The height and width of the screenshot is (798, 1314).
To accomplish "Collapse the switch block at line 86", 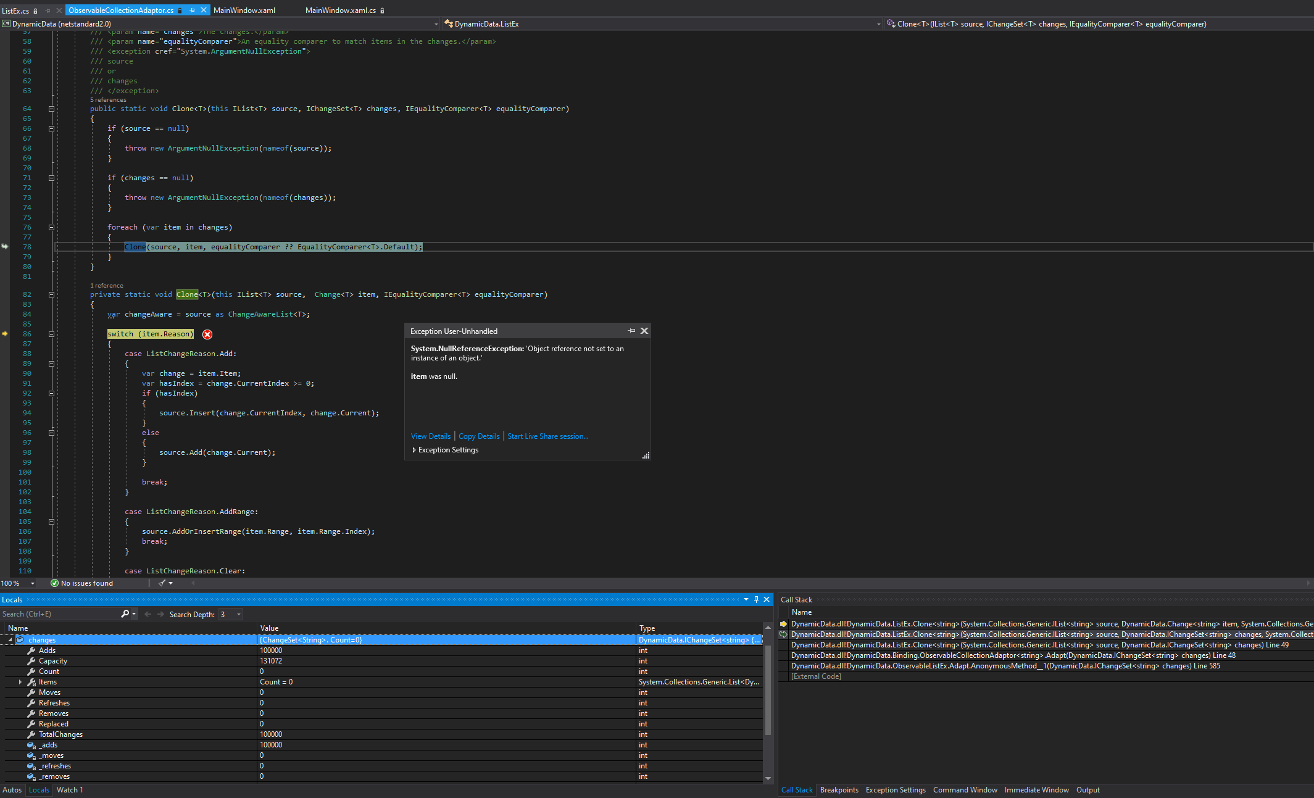I will click(51, 334).
